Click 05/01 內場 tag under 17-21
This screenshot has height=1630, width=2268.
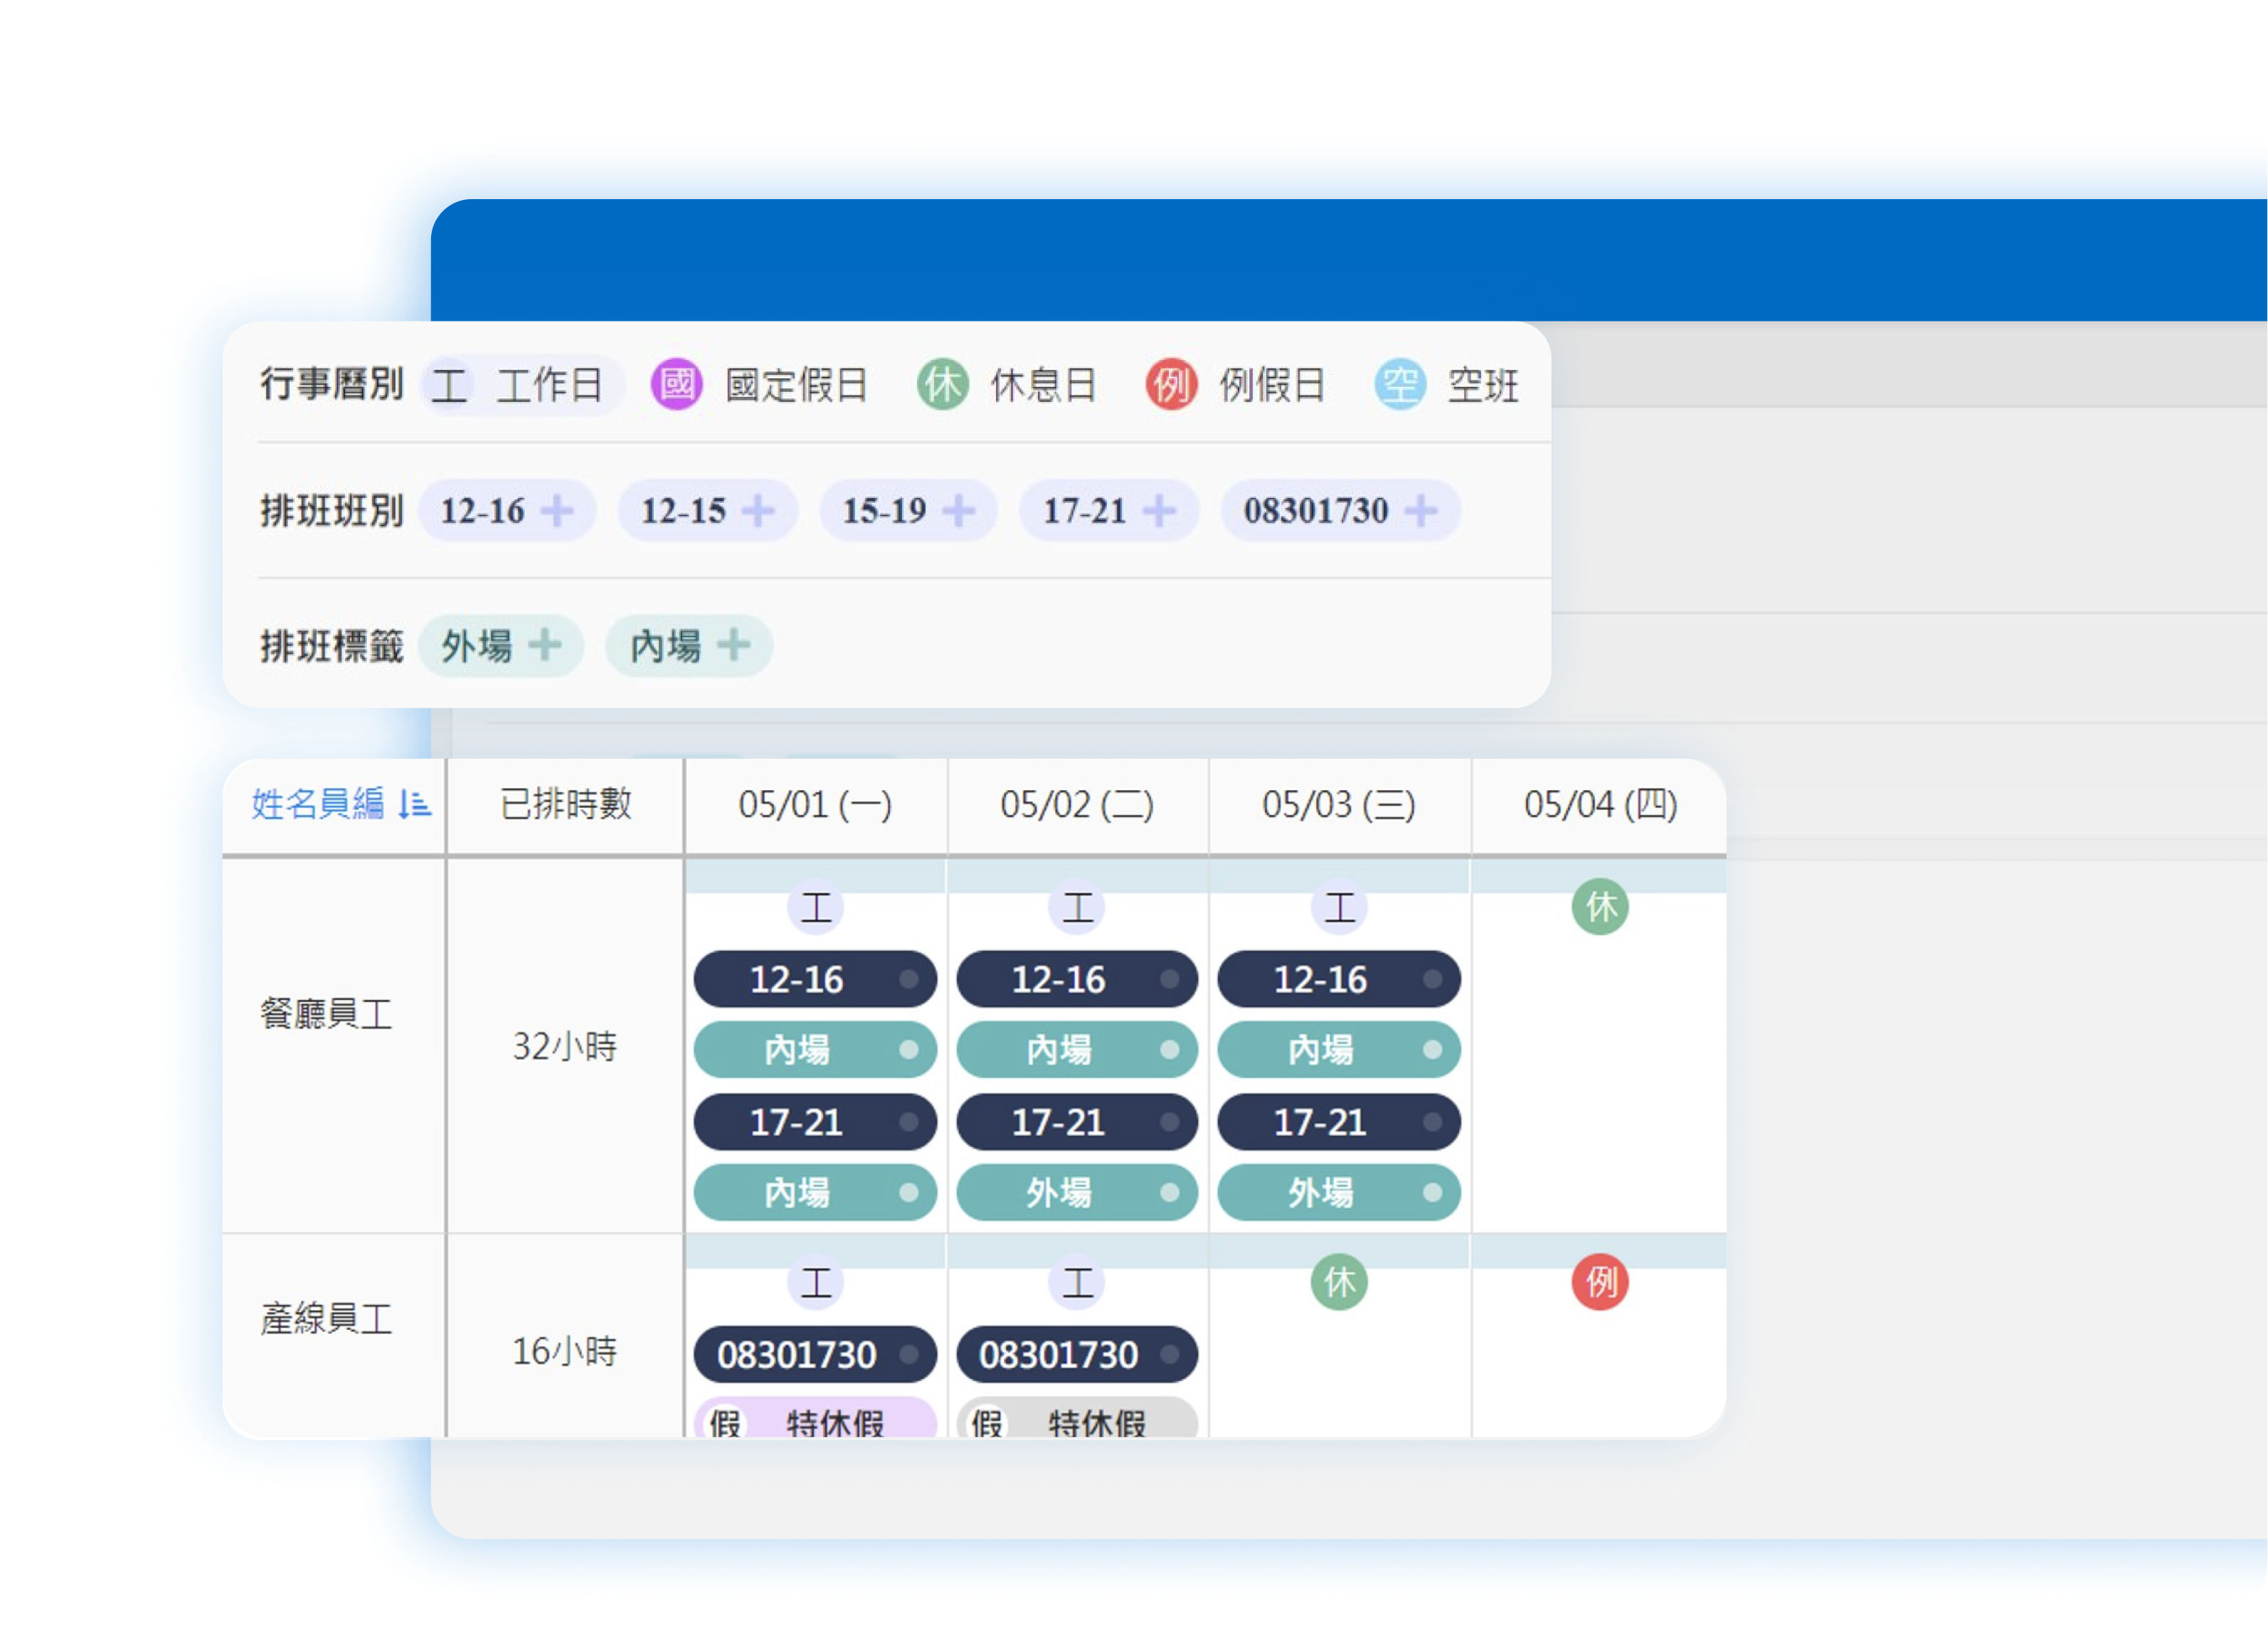(815, 1193)
